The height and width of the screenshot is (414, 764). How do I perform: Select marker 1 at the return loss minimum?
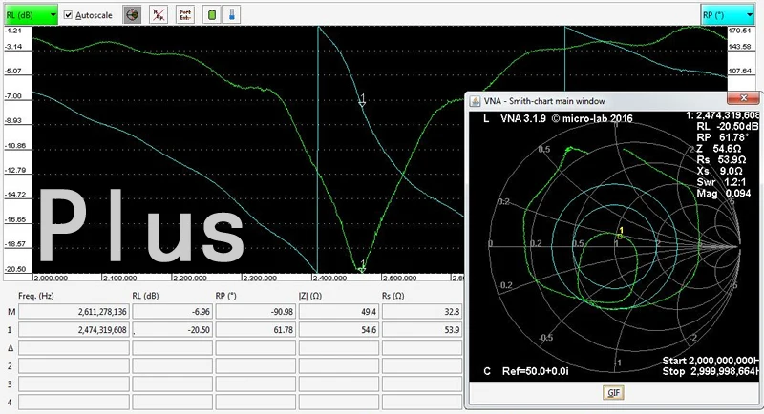coord(362,265)
